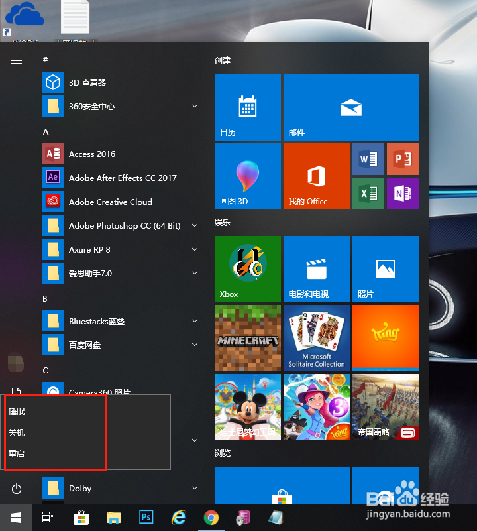This screenshot has height=531, width=477.
Task: Expand the Bluestacks蓝叠 folder
Action: coord(195,321)
